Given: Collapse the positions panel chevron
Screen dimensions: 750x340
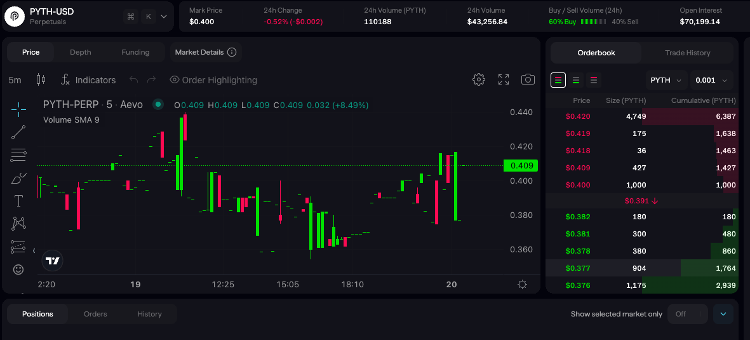Looking at the screenshot, I should click(723, 314).
